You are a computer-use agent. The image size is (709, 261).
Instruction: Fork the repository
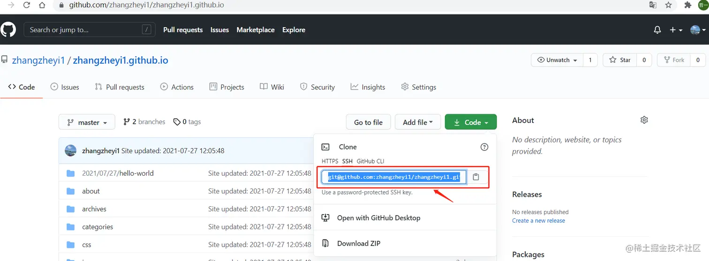[673, 60]
